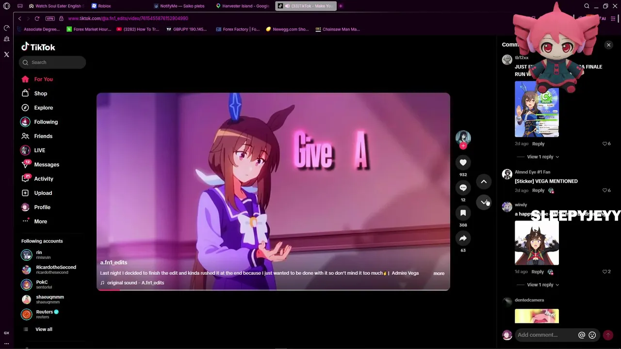Open Forex Market Hours bookmark
621x349 pixels.
coord(89,29)
